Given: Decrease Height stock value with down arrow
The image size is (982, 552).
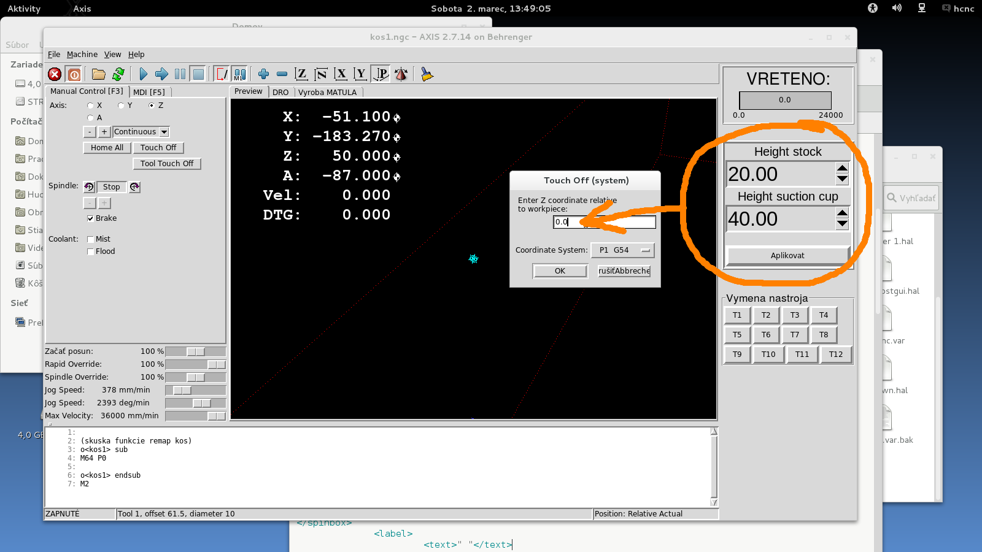Looking at the screenshot, I should pyautogui.click(x=842, y=179).
